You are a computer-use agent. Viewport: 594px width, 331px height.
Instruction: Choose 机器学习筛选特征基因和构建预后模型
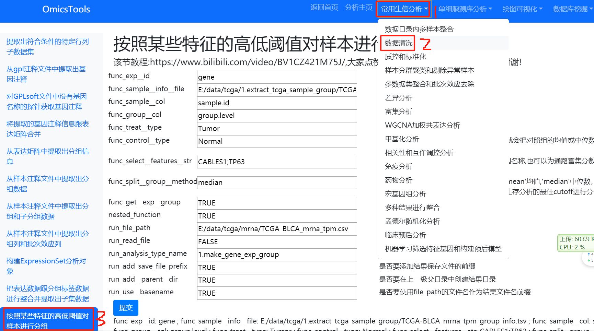[443, 249]
